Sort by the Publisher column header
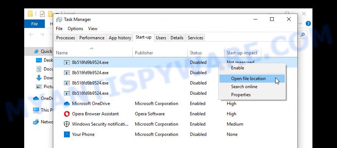 coord(160,52)
